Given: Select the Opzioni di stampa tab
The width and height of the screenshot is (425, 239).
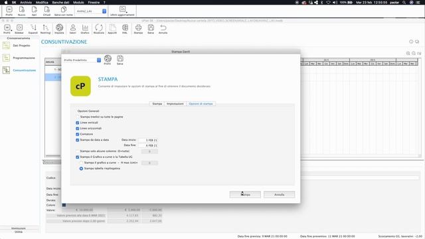Looking at the screenshot, I should 201,104.
